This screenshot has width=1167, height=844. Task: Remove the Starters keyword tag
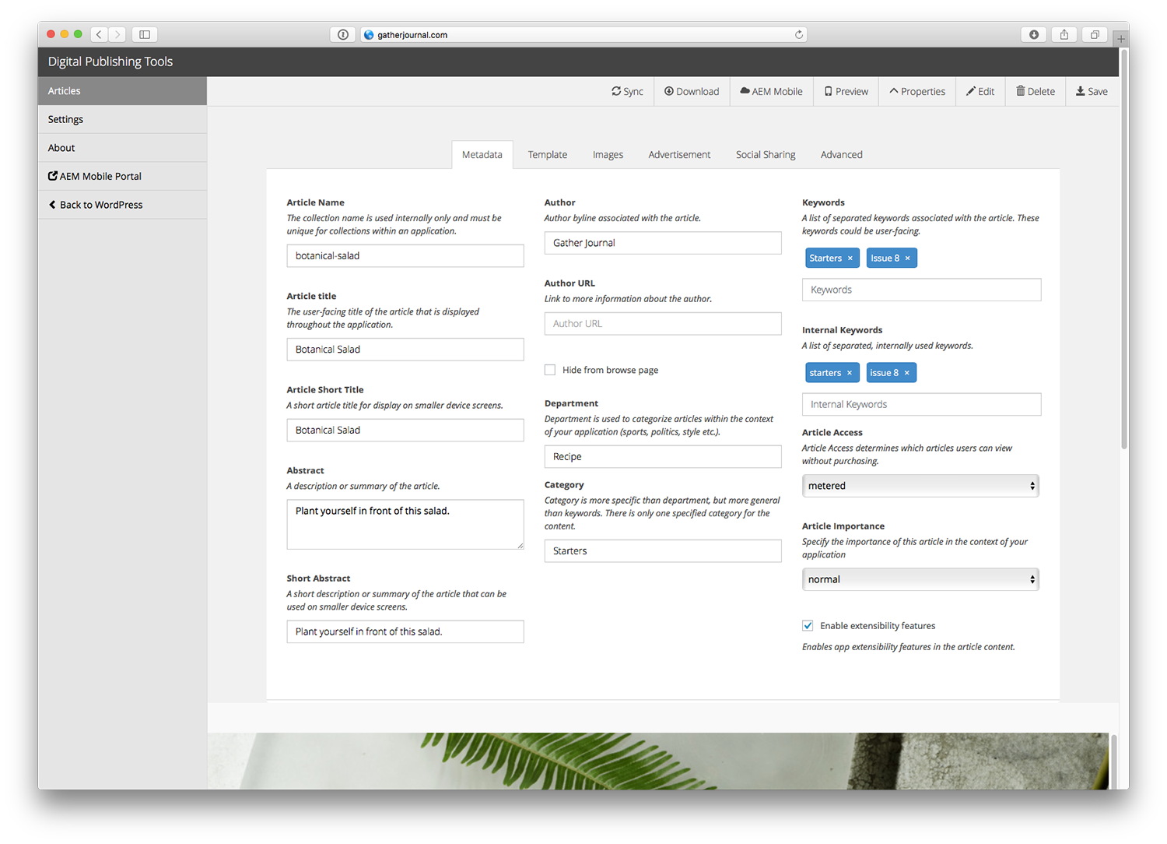click(850, 258)
